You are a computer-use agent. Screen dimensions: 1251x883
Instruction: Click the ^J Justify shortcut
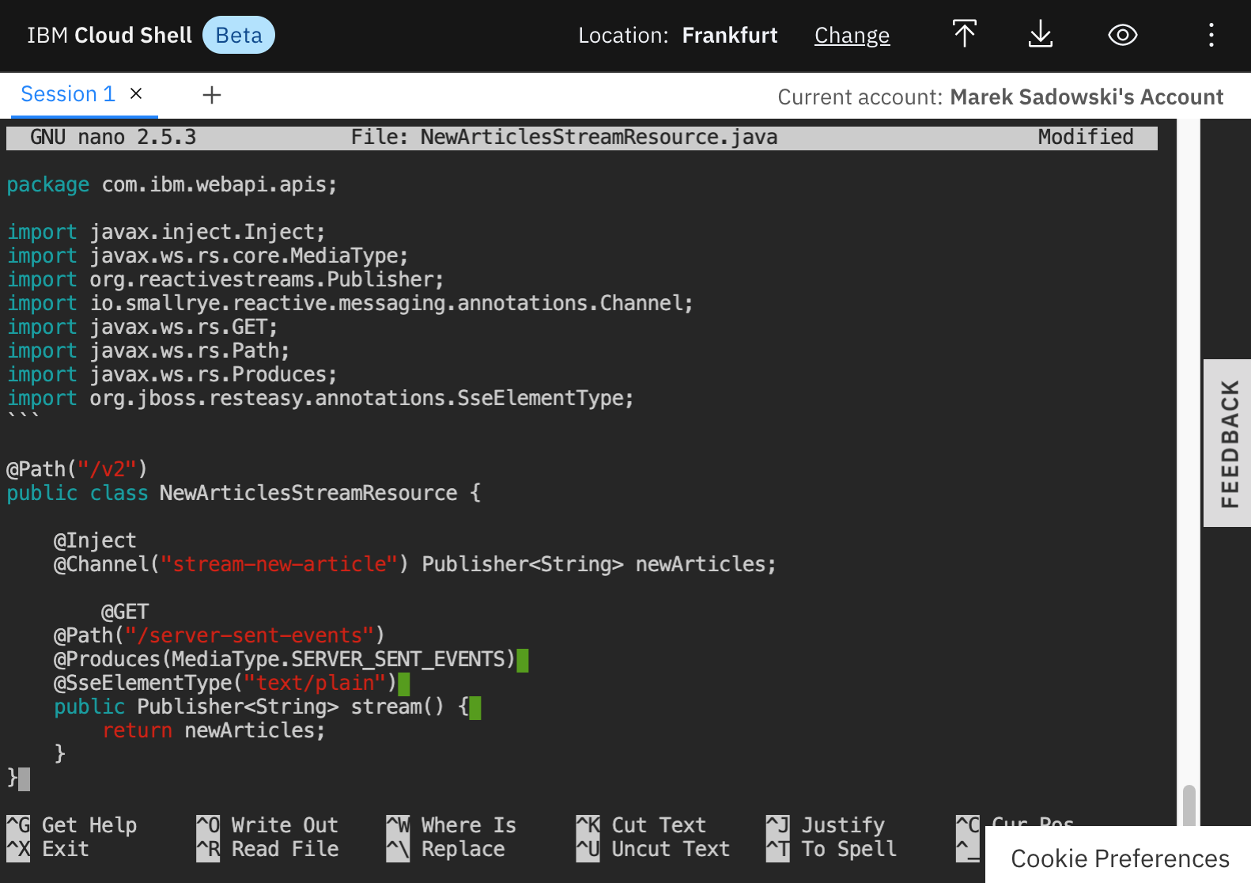(826, 825)
